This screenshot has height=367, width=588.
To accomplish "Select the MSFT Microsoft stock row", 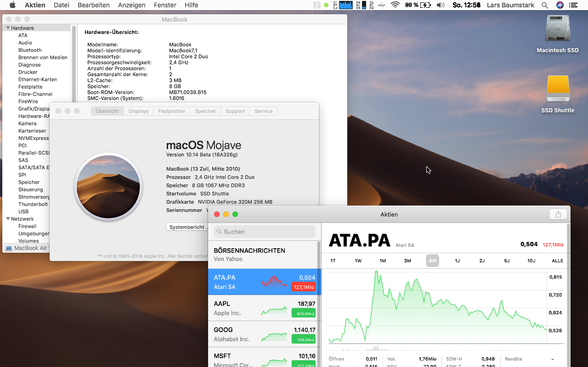I will tap(263, 357).
